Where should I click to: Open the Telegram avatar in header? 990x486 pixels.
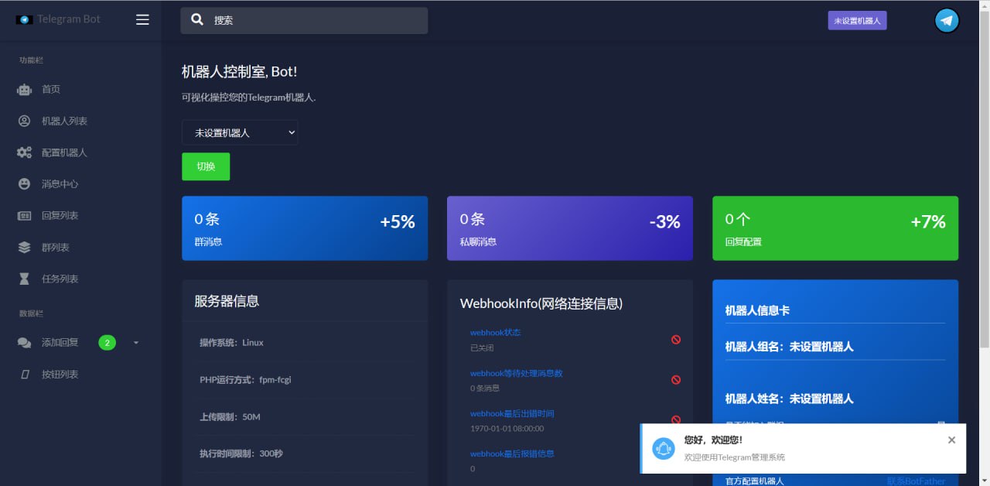click(947, 21)
